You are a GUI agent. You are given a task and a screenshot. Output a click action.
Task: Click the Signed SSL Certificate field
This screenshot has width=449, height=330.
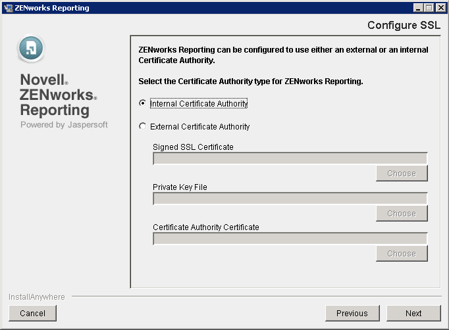coord(290,158)
